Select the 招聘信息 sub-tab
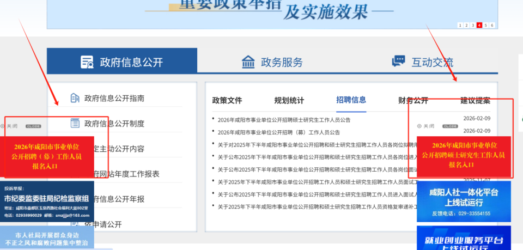This screenshot has width=523, height=250. coord(351,100)
